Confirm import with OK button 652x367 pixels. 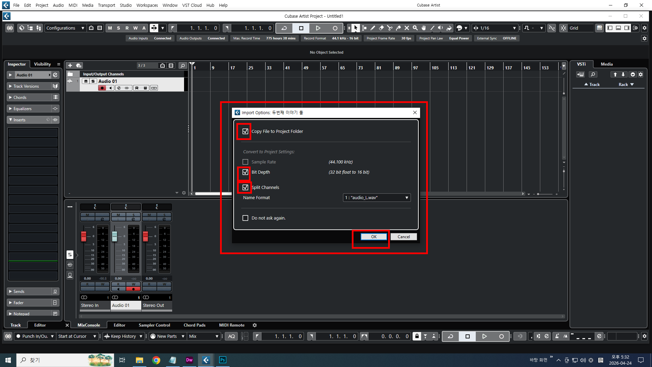(x=374, y=237)
